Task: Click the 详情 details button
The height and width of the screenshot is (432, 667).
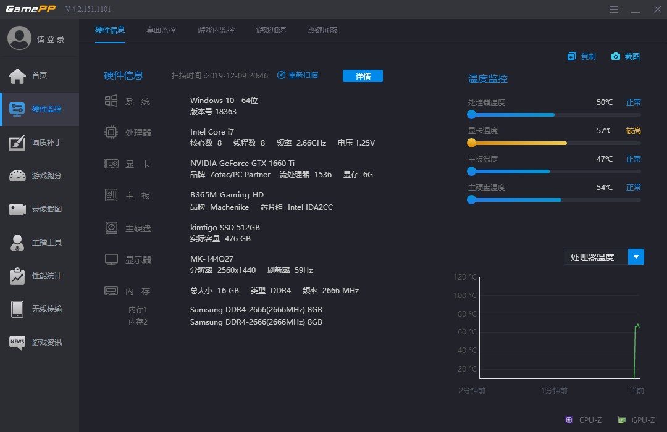Action: (x=363, y=76)
